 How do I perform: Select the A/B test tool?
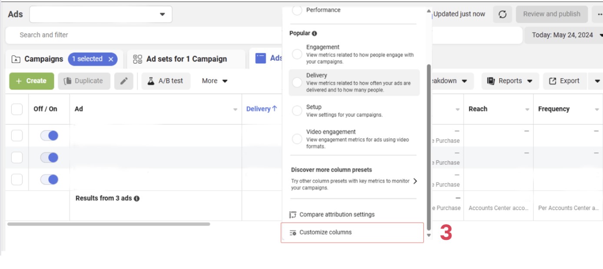pyautogui.click(x=166, y=81)
